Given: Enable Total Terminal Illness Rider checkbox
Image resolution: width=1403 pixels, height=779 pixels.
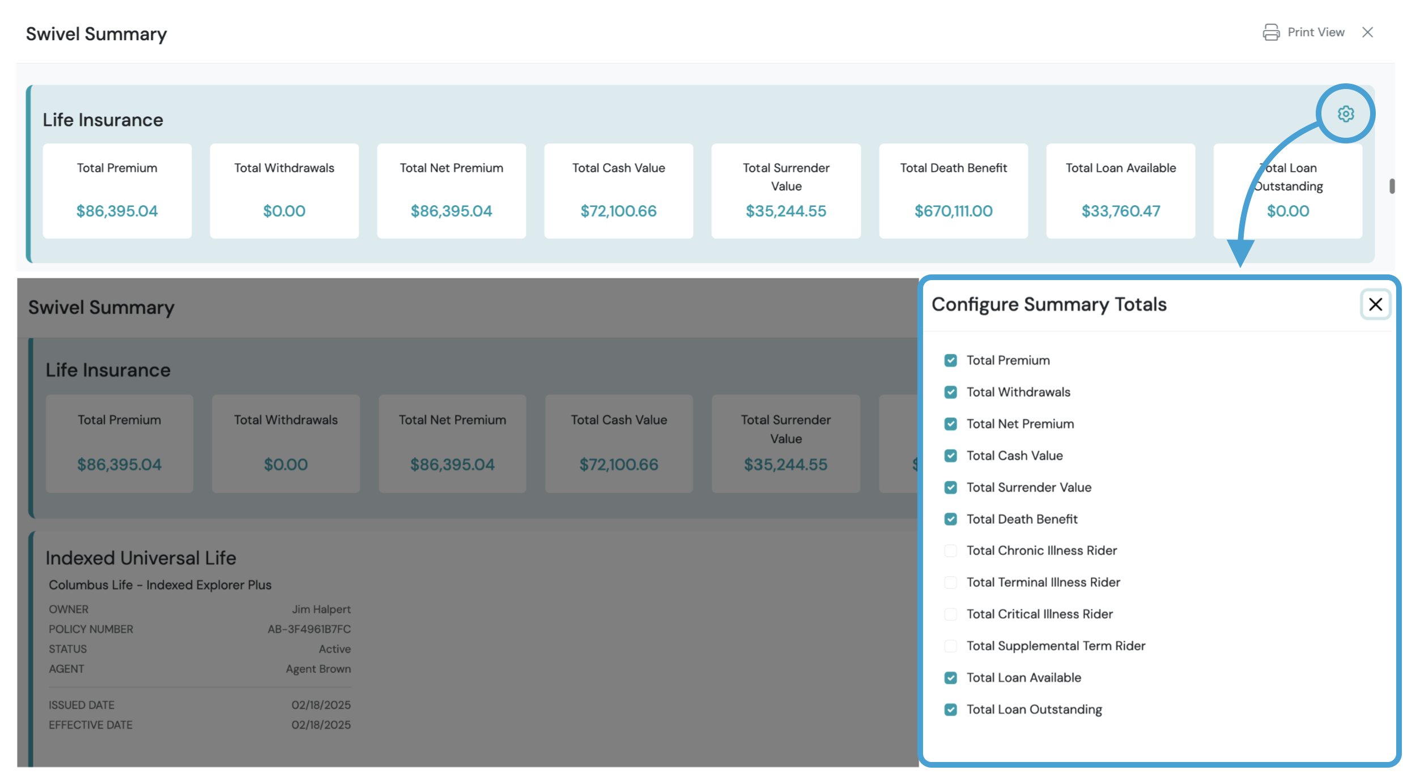Looking at the screenshot, I should tap(951, 582).
